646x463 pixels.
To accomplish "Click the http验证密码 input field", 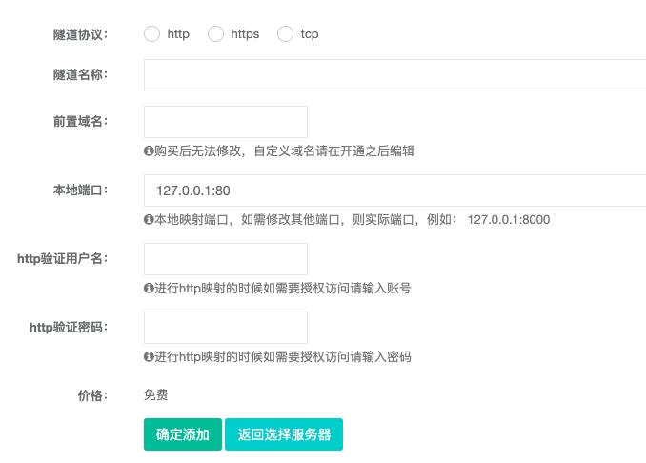I will coord(225,328).
